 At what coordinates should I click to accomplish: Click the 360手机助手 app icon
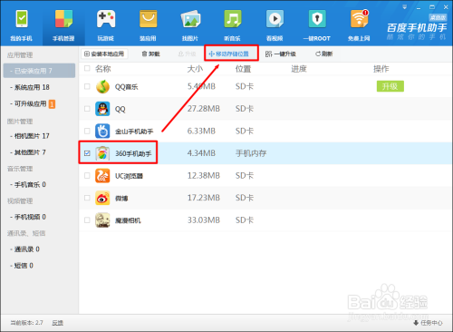[x=102, y=153]
